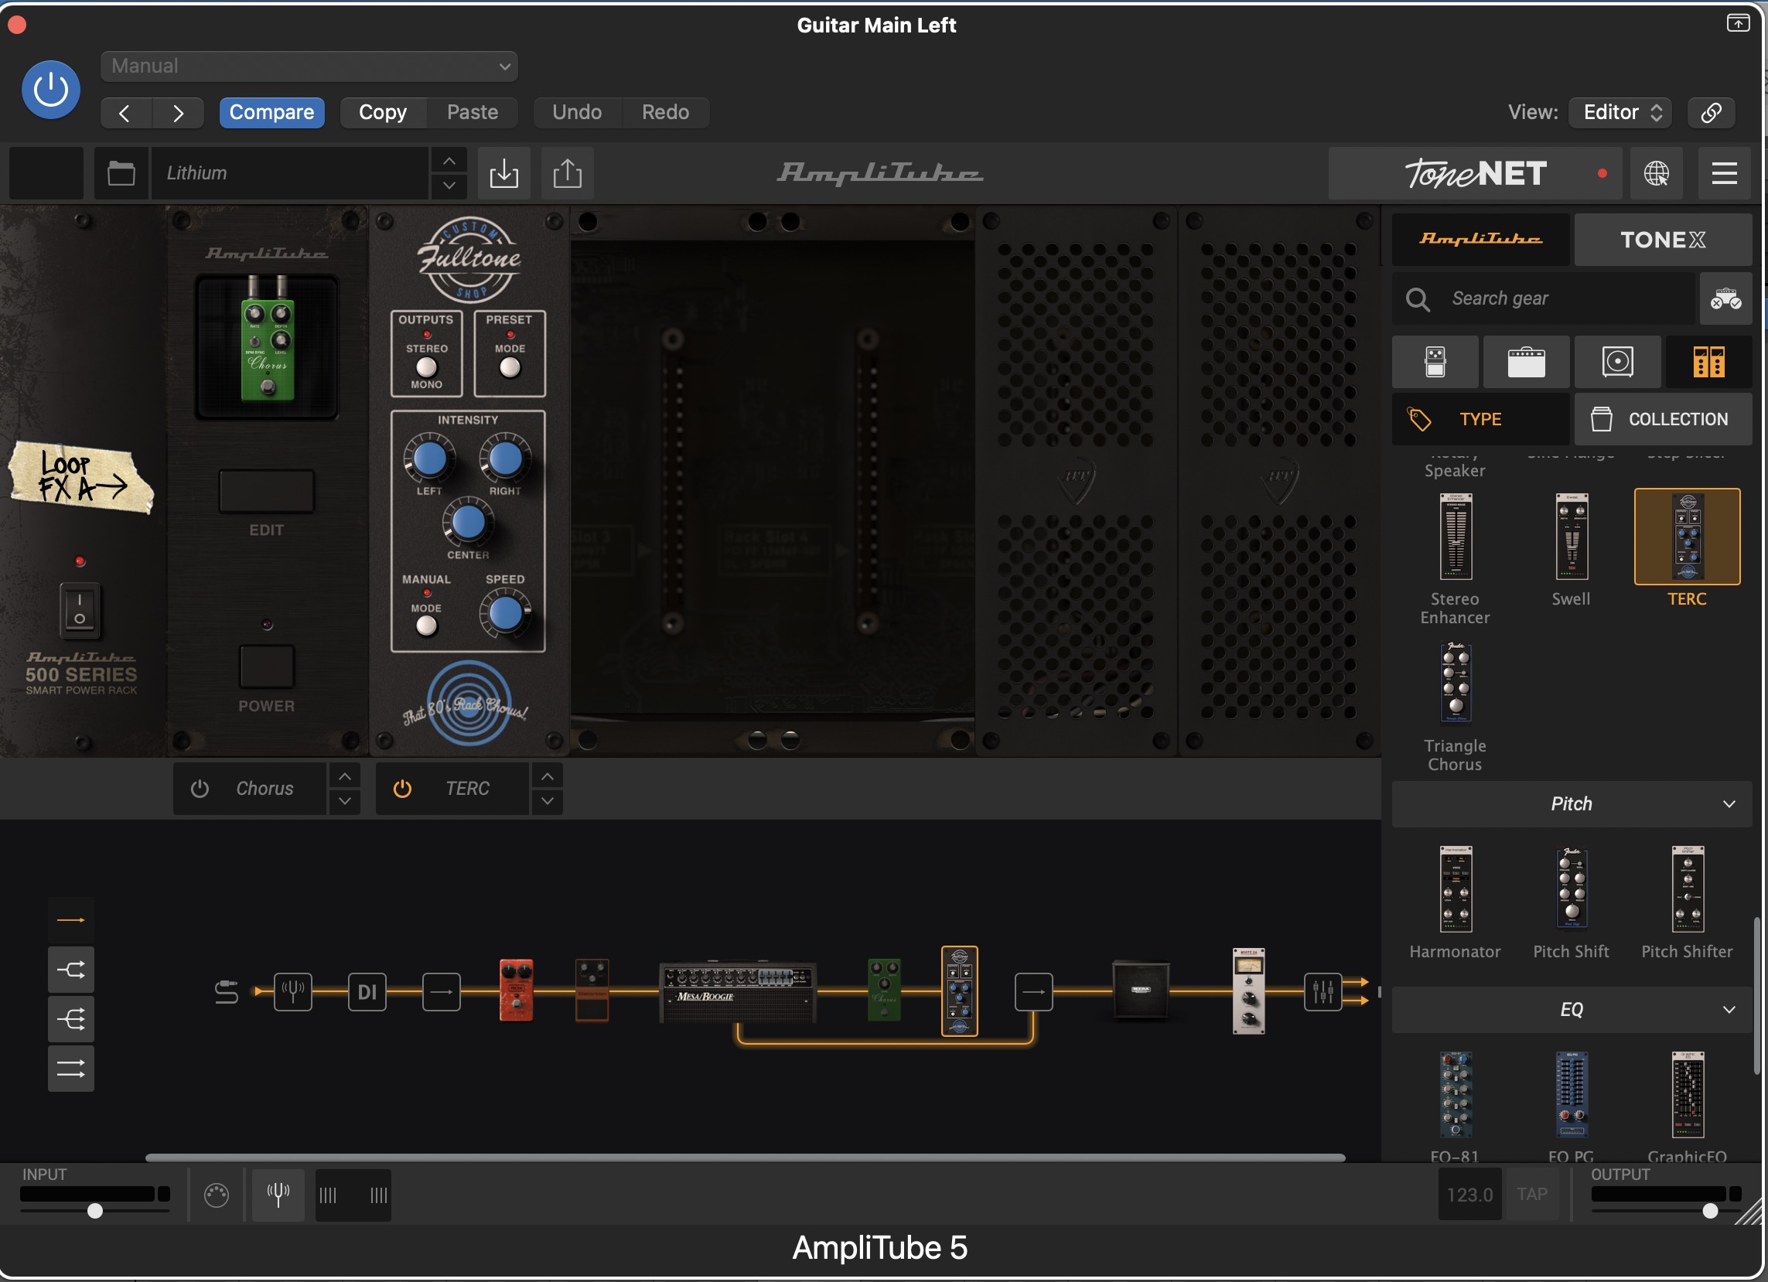1768x1282 pixels.
Task: Click the tuner icon in signal chain
Action: pos(293,991)
